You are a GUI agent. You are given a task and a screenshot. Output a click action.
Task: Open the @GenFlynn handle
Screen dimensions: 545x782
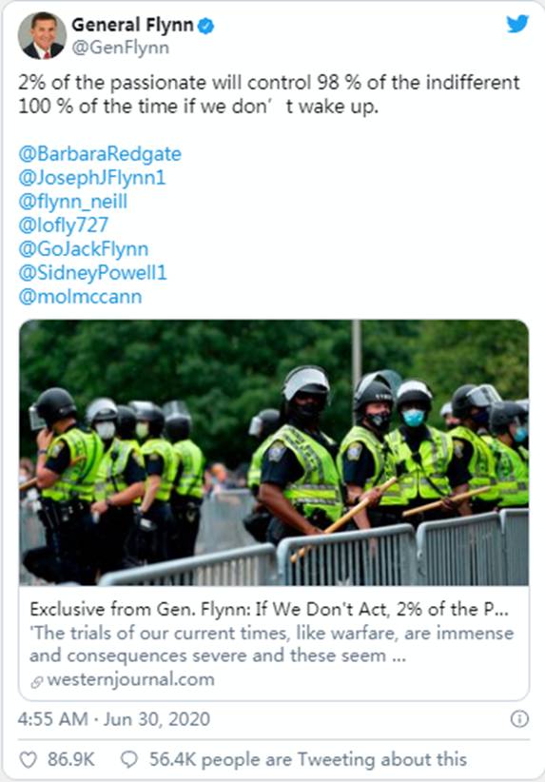pos(121,48)
